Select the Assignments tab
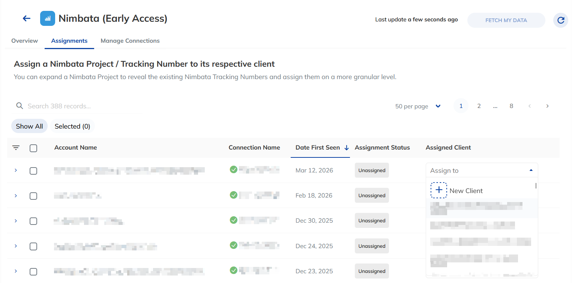 click(69, 41)
